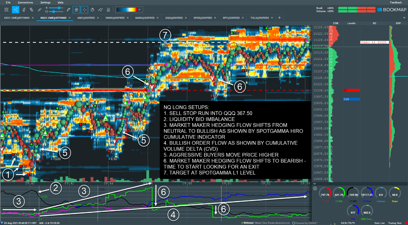Close the ESU1.CME@RITHMIC tab
The image size is (408, 225).
(33, 18)
